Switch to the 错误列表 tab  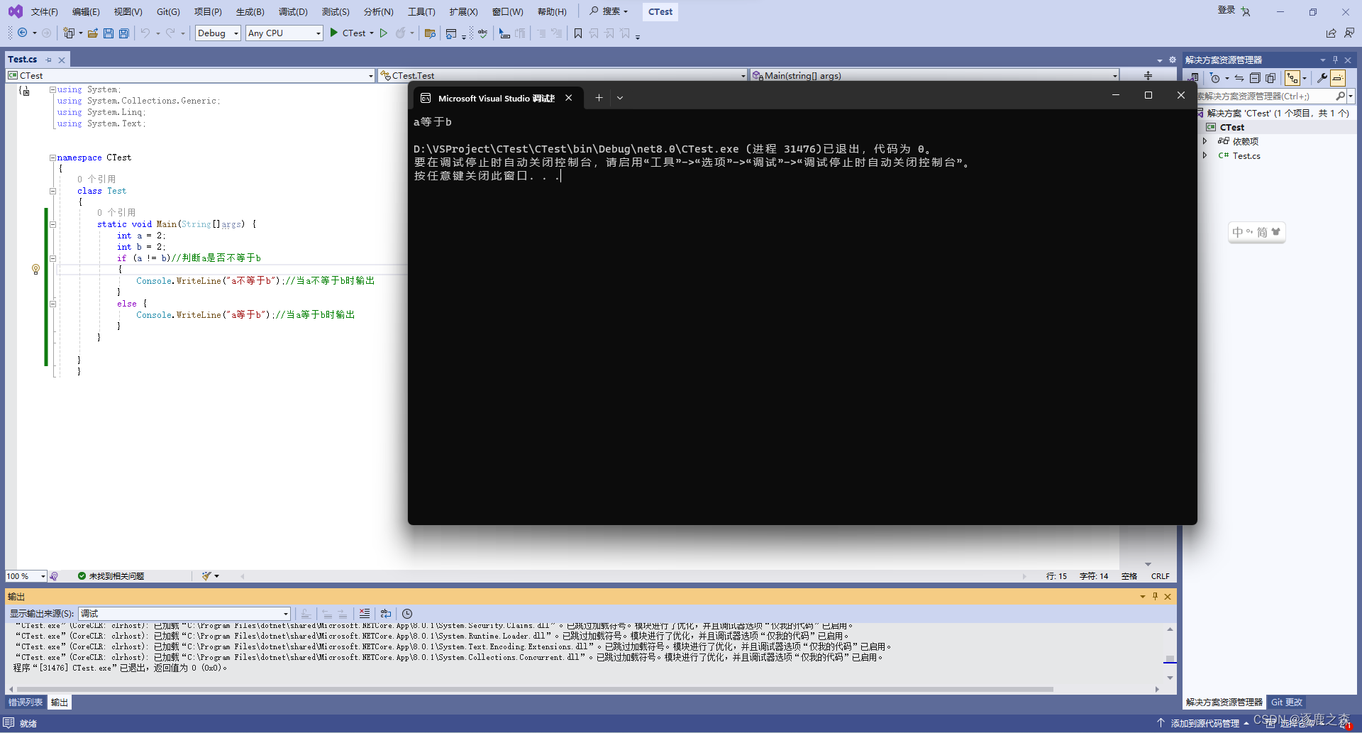[x=26, y=702]
